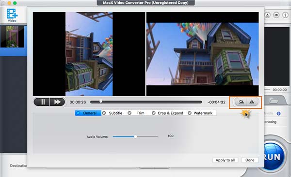This screenshot has width=291, height=177.
Task: Select the video thumbnail in file list
Action: pyautogui.click(x=12, y=37)
